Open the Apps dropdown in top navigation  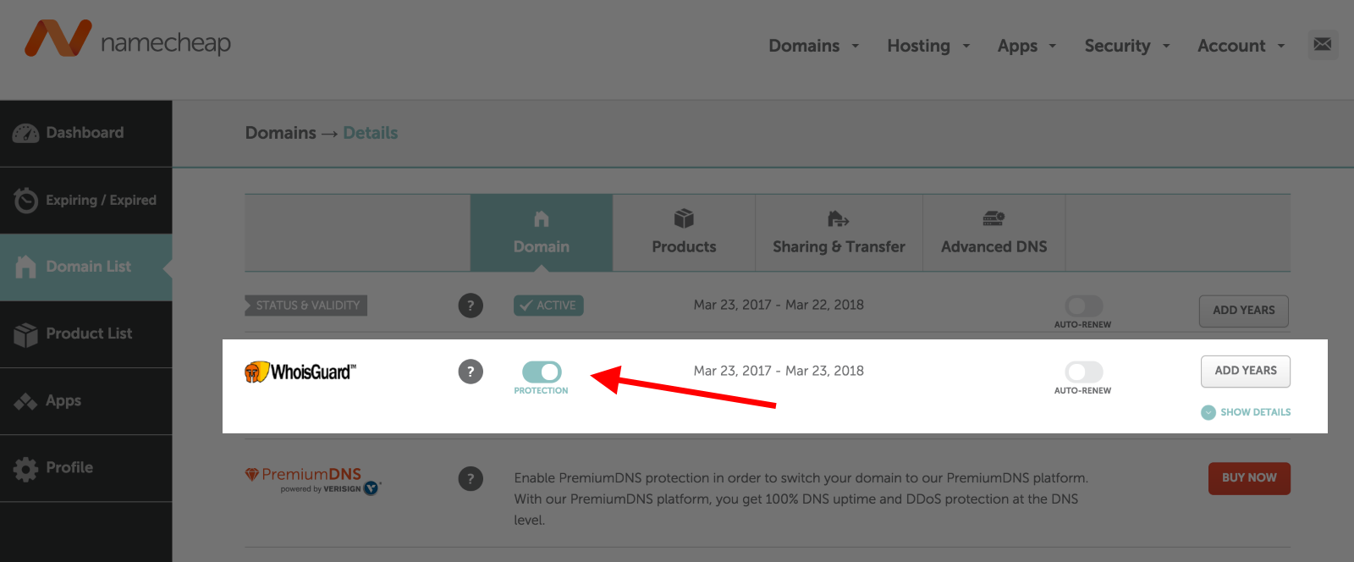1027,46
